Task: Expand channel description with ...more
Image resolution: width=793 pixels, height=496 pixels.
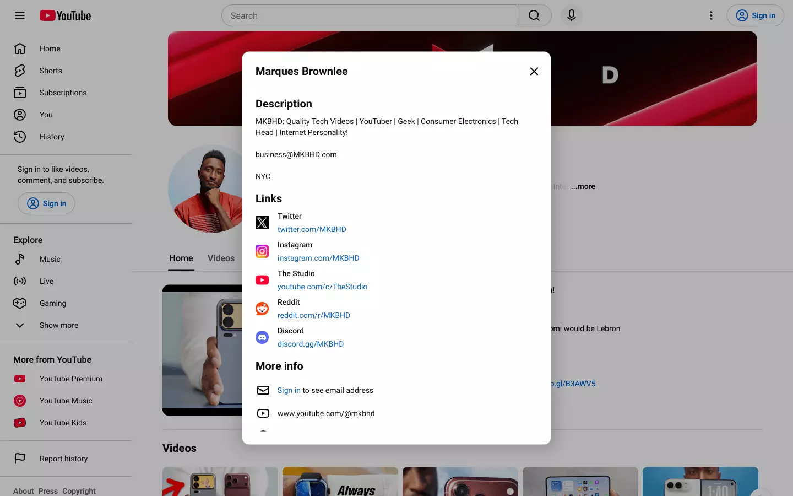Action: (583, 186)
